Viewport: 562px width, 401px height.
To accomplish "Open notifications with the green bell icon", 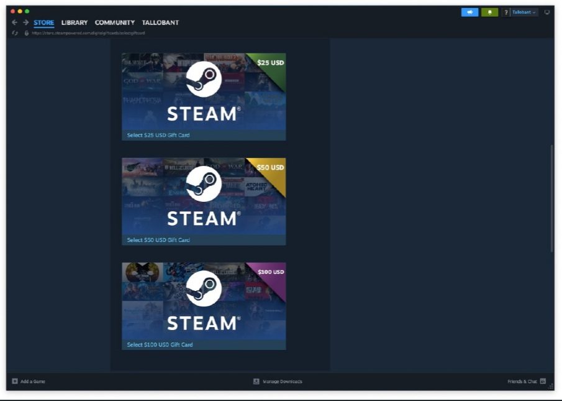I will click(490, 12).
